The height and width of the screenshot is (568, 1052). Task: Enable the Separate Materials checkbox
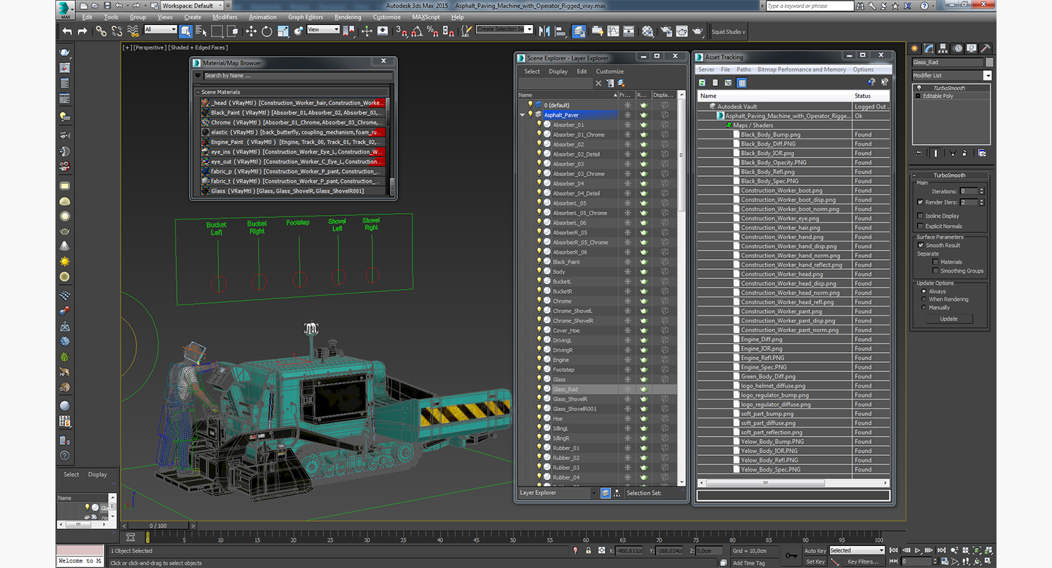[x=935, y=262]
